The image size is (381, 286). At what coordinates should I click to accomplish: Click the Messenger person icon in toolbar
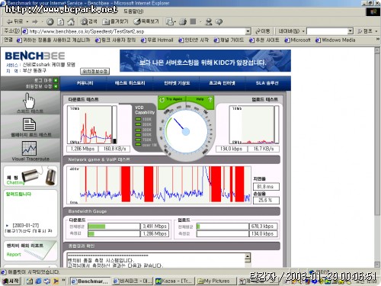209,22
